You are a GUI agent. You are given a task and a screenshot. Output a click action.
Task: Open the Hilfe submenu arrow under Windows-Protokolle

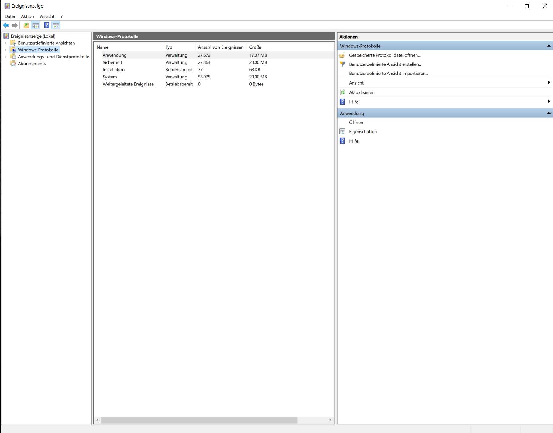pyautogui.click(x=549, y=101)
